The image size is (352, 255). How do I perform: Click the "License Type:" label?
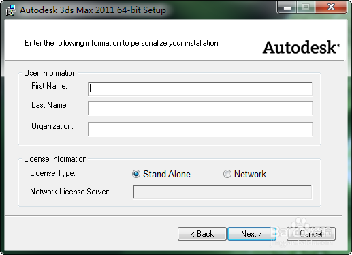pos(52,173)
